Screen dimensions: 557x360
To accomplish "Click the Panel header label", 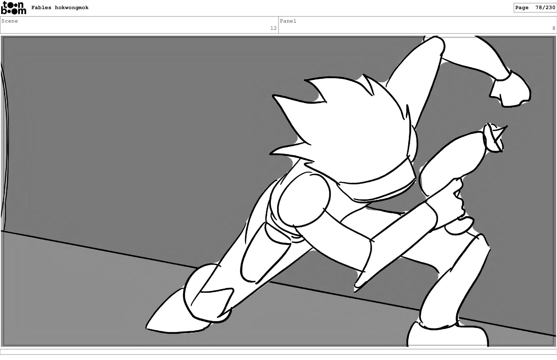I will 288,21.
